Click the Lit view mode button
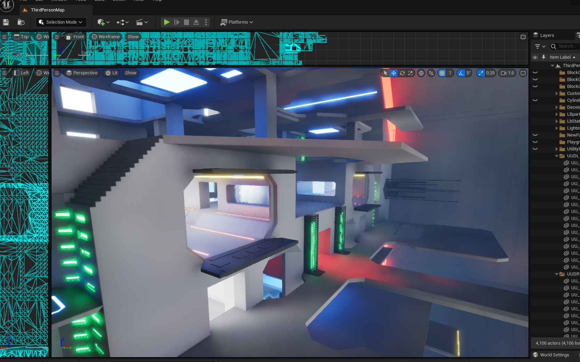580x362 pixels. pyautogui.click(x=111, y=73)
